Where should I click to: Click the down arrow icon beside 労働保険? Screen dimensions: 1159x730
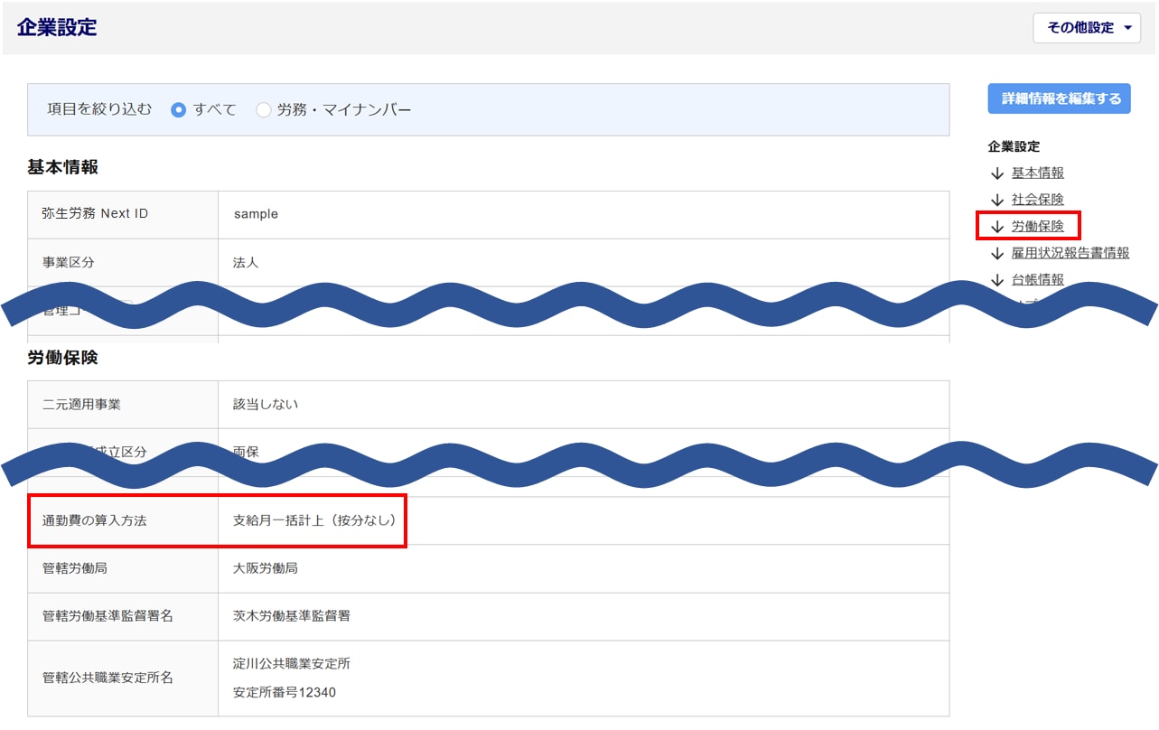pos(997,227)
